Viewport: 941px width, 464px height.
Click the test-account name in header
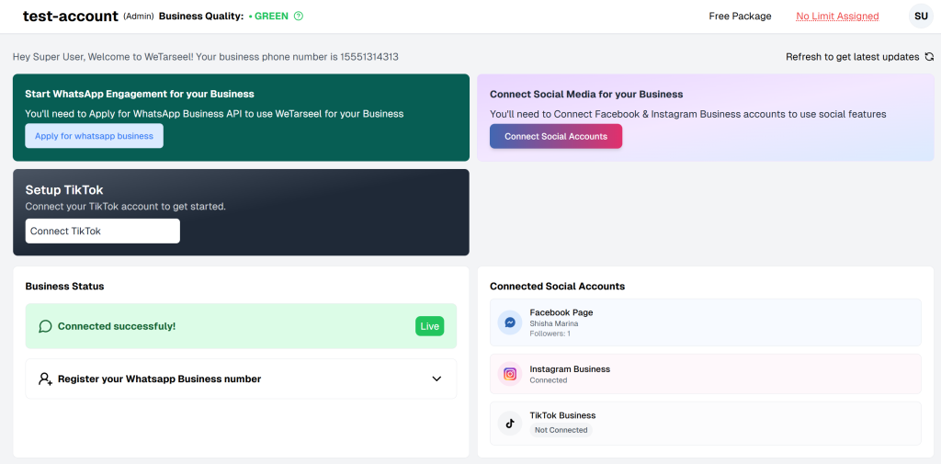coord(71,17)
